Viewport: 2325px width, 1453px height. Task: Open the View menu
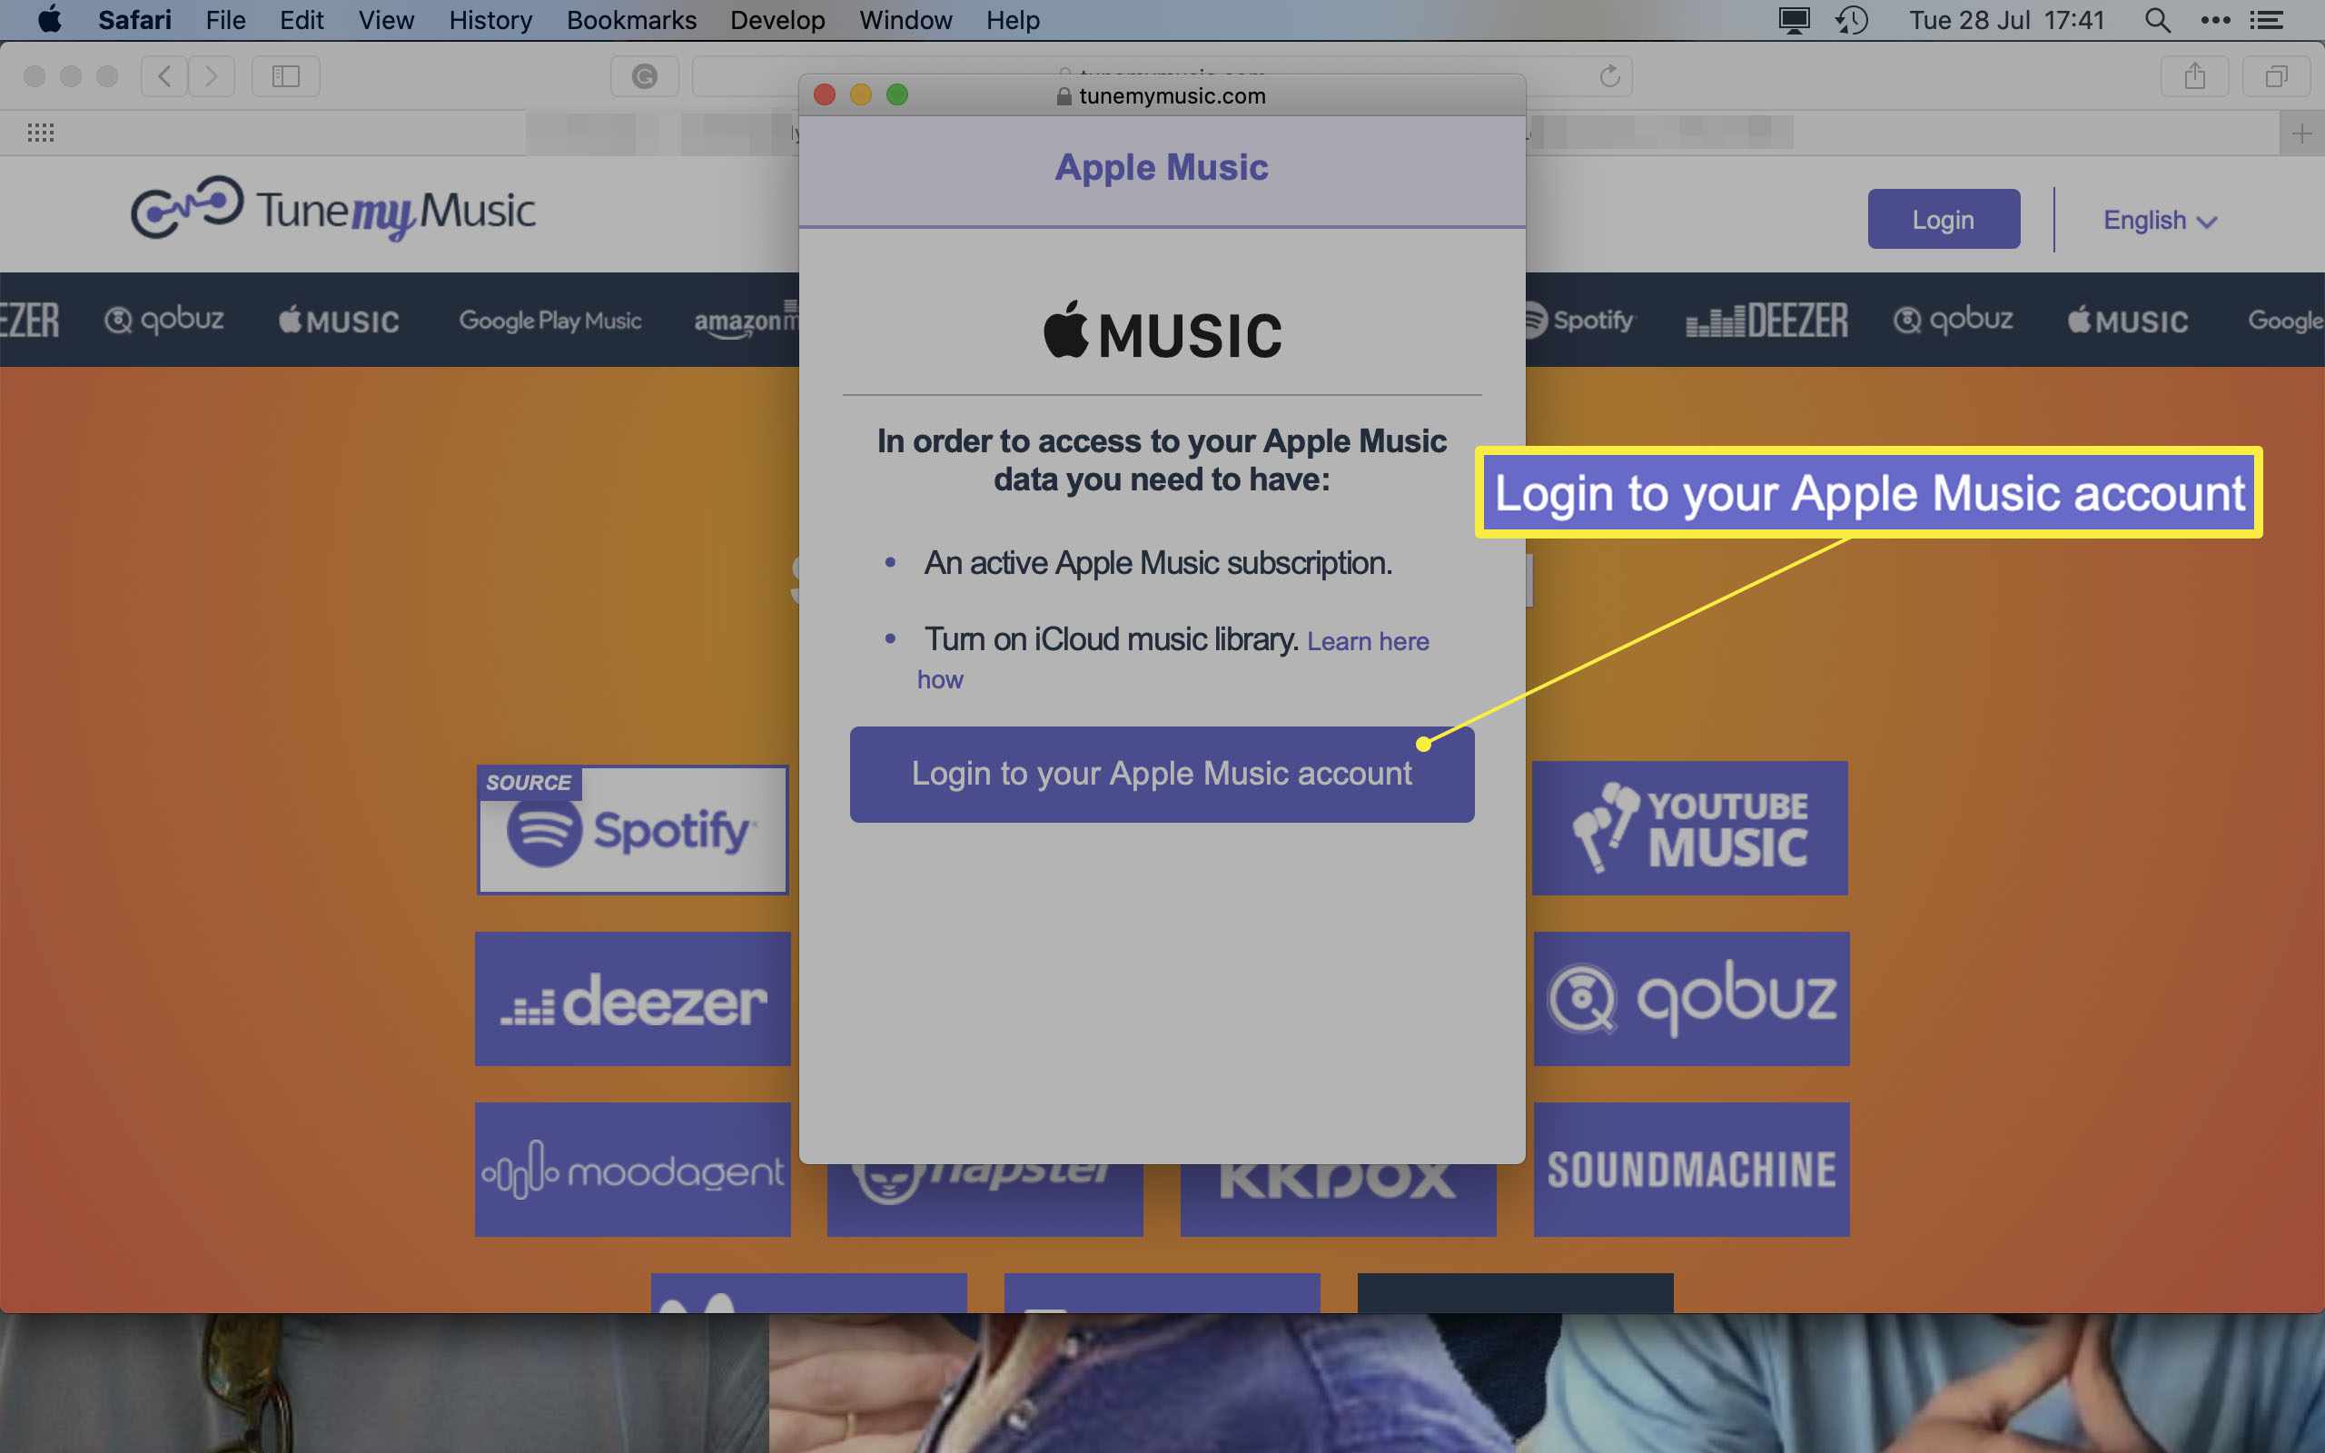[x=386, y=19]
